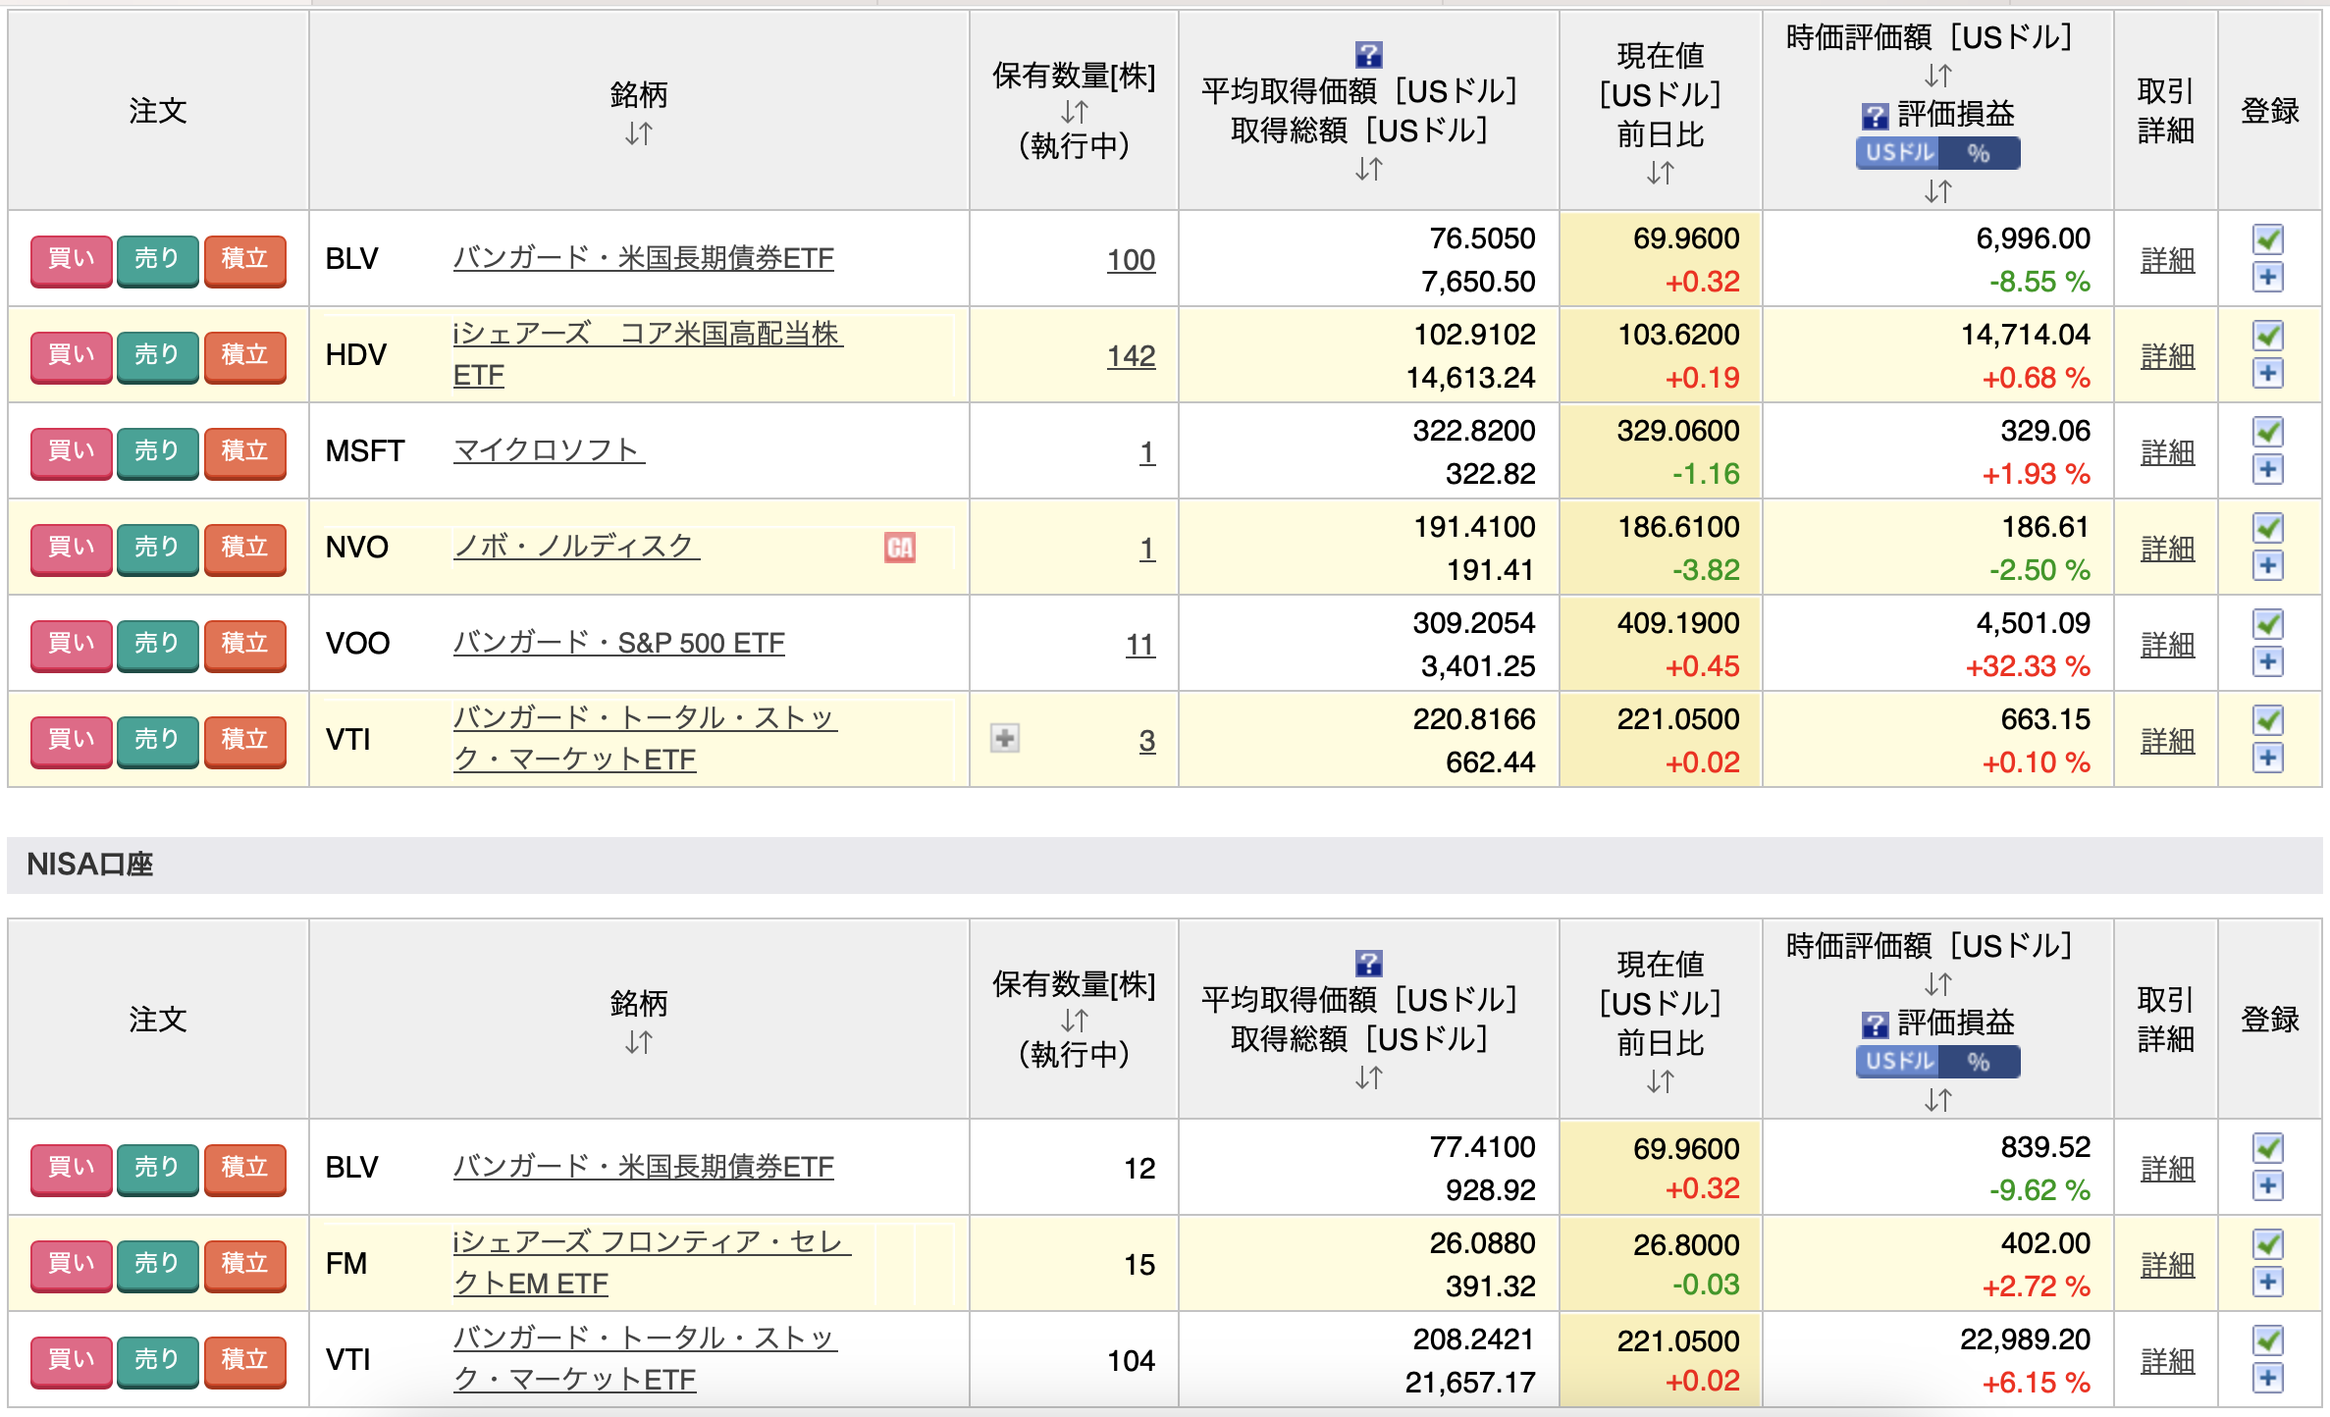2330x1417 pixels.
Task: Click plus icon in BLV registration column, top table
Action: [2267, 278]
